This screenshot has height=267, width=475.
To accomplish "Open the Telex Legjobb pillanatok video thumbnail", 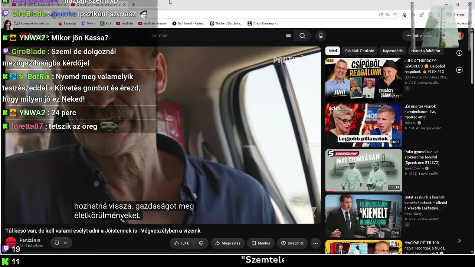I will (x=364, y=125).
